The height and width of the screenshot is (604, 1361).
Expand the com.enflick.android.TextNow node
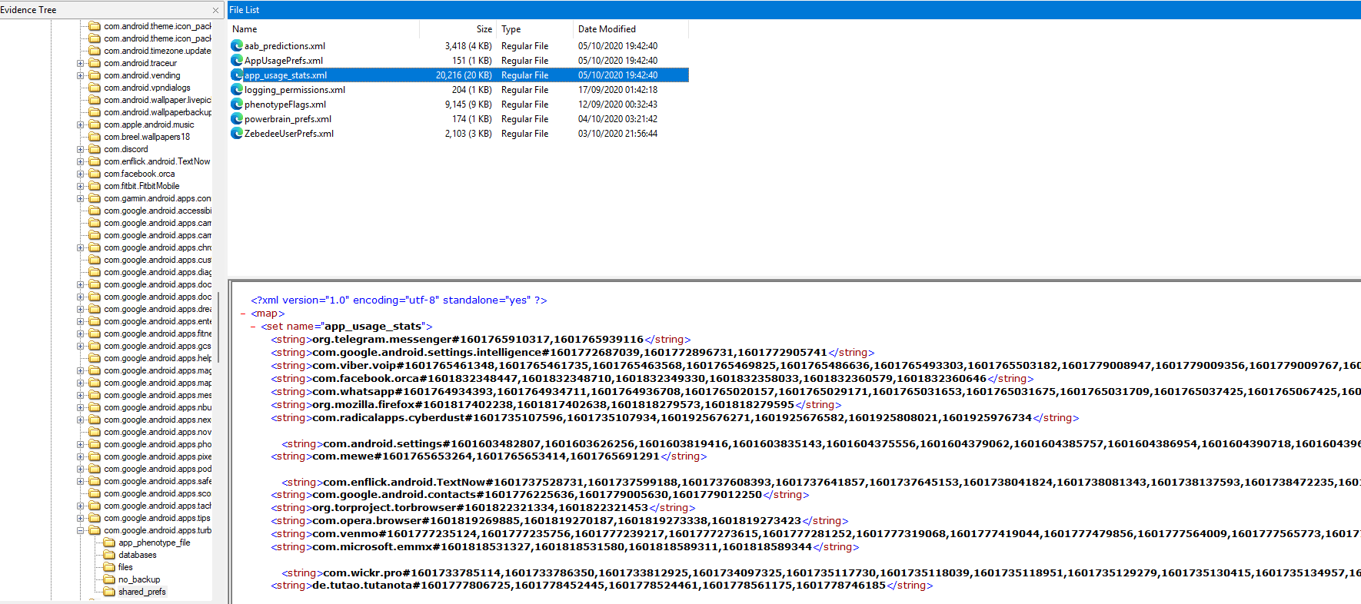pyautogui.click(x=81, y=161)
